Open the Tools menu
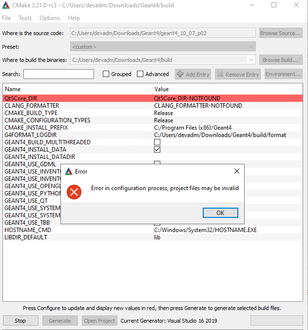Viewport: 308px width, 330px height. 25,18
